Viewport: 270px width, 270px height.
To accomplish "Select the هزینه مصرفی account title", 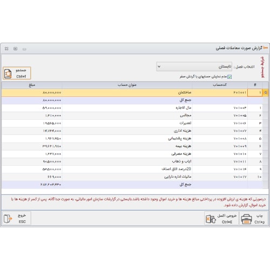I will point(181,154).
